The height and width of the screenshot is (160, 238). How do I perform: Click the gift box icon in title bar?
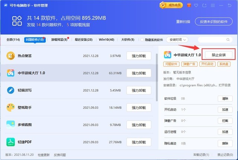pyautogui.click(x=189, y=6)
